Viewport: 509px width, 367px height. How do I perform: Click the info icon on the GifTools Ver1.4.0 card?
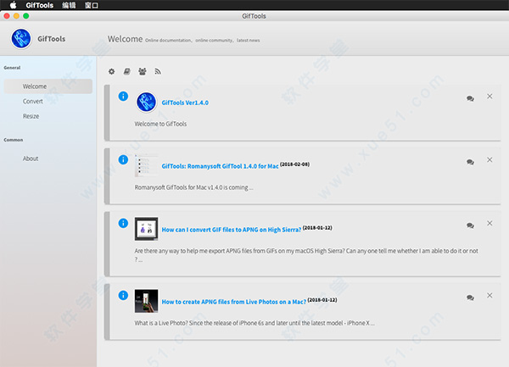pyautogui.click(x=123, y=96)
